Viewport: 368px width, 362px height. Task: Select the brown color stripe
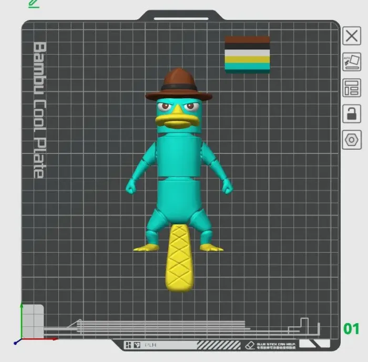(248, 39)
